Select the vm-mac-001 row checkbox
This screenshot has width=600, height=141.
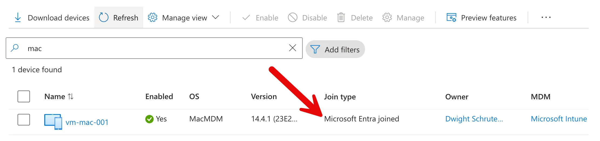coord(24,120)
